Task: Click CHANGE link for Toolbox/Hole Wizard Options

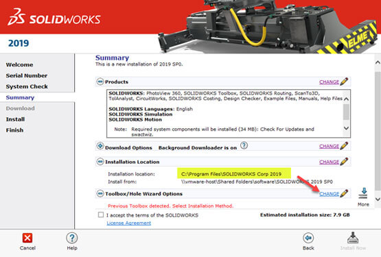Action: tap(329, 194)
